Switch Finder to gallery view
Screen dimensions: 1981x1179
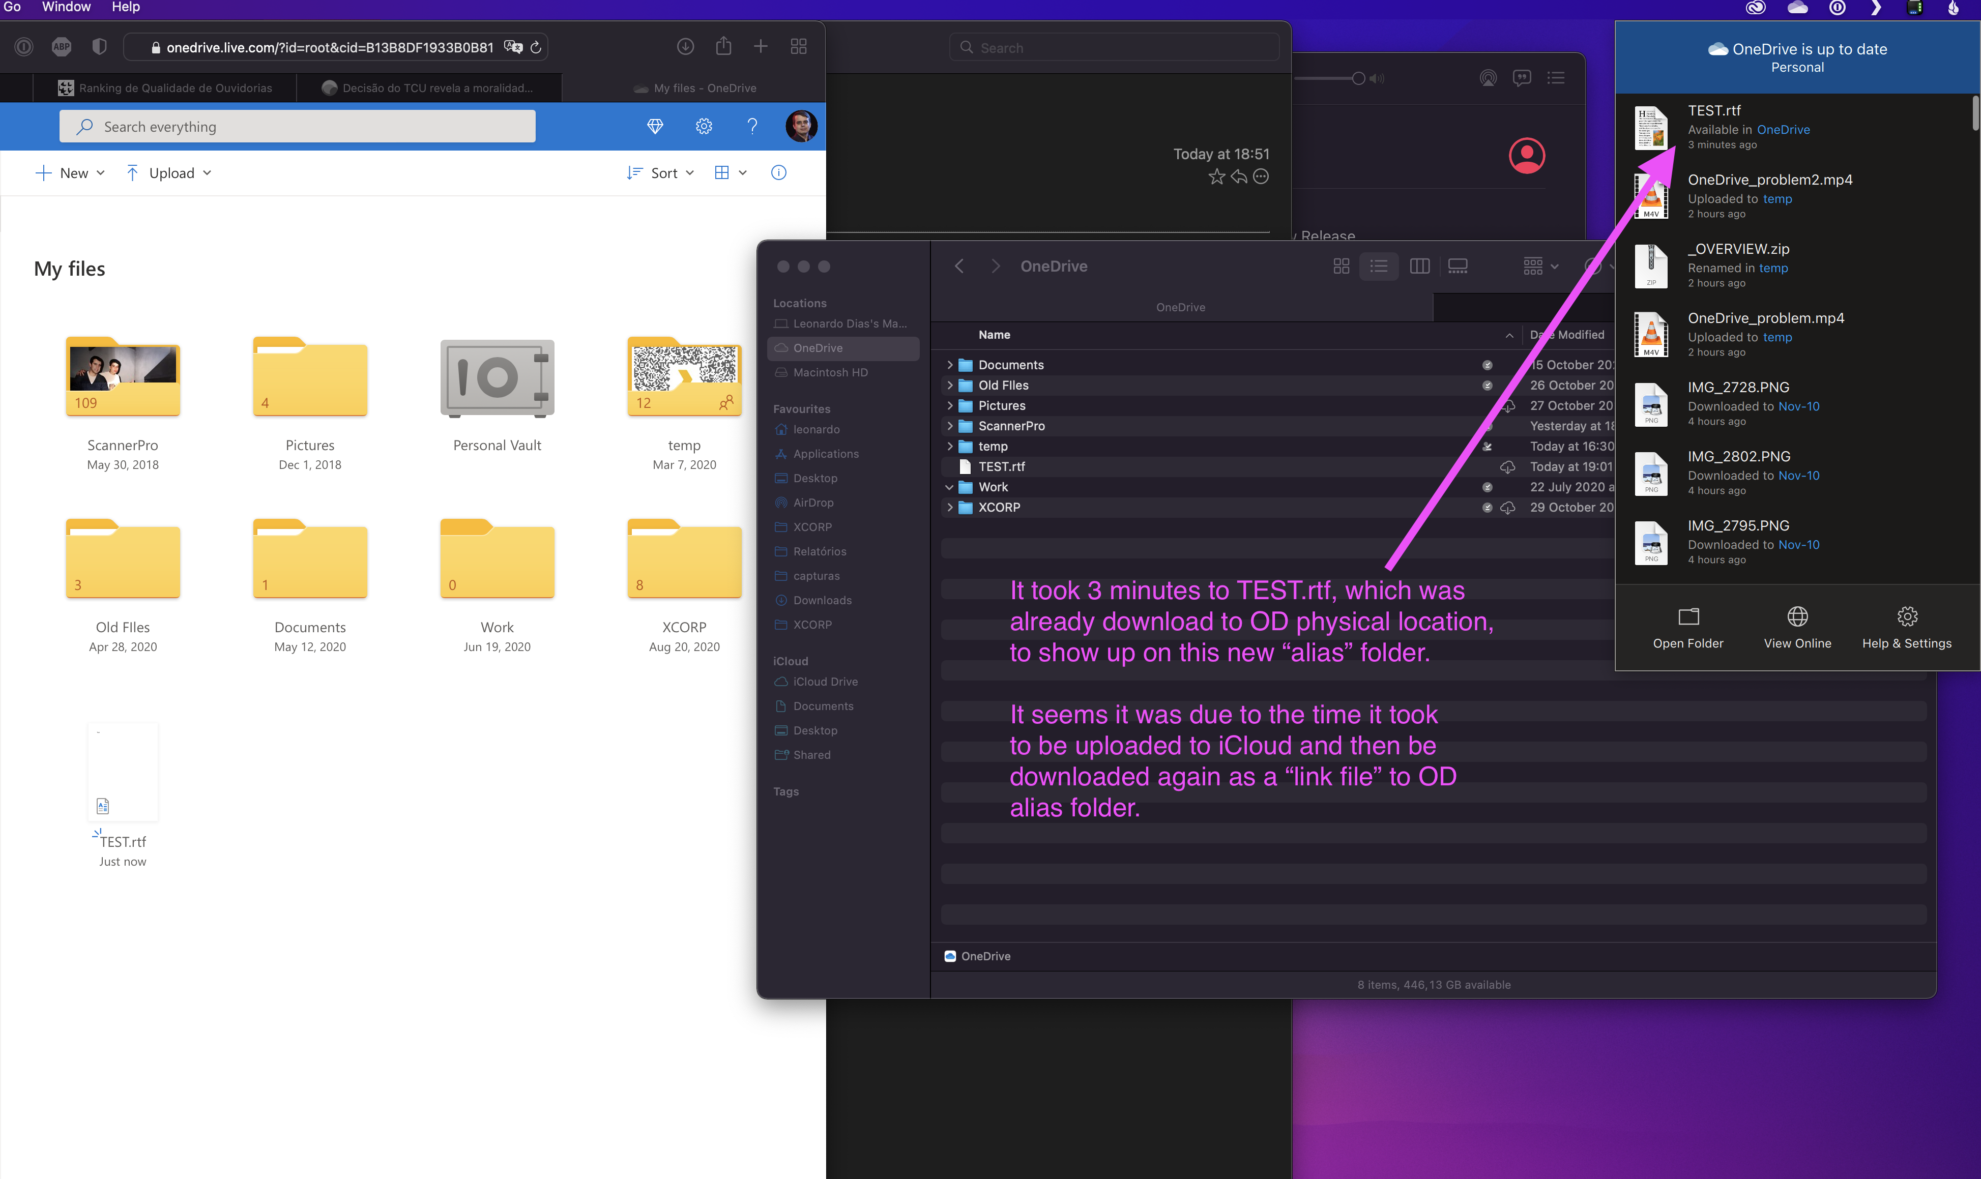pyautogui.click(x=1458, y=266)
